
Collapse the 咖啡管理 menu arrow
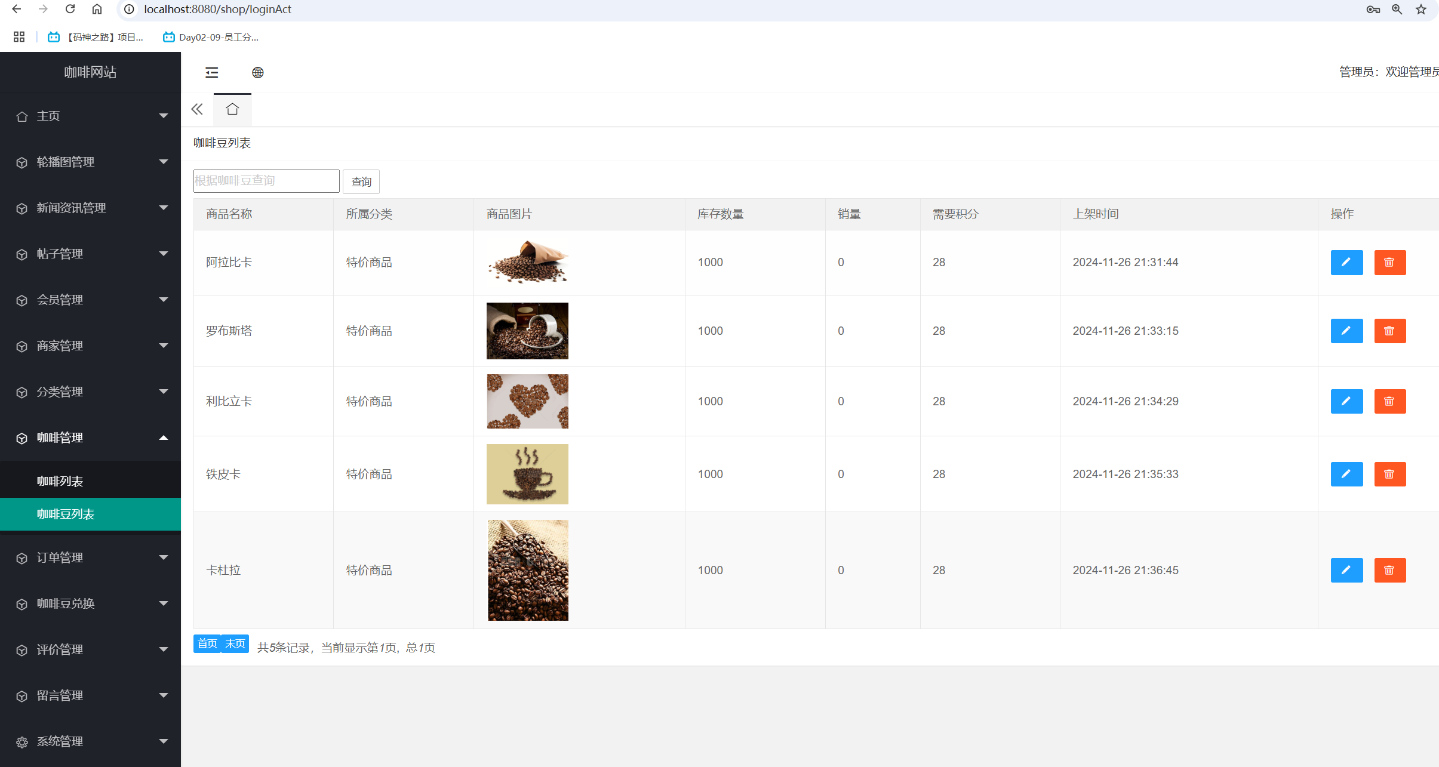click(163, 438)
